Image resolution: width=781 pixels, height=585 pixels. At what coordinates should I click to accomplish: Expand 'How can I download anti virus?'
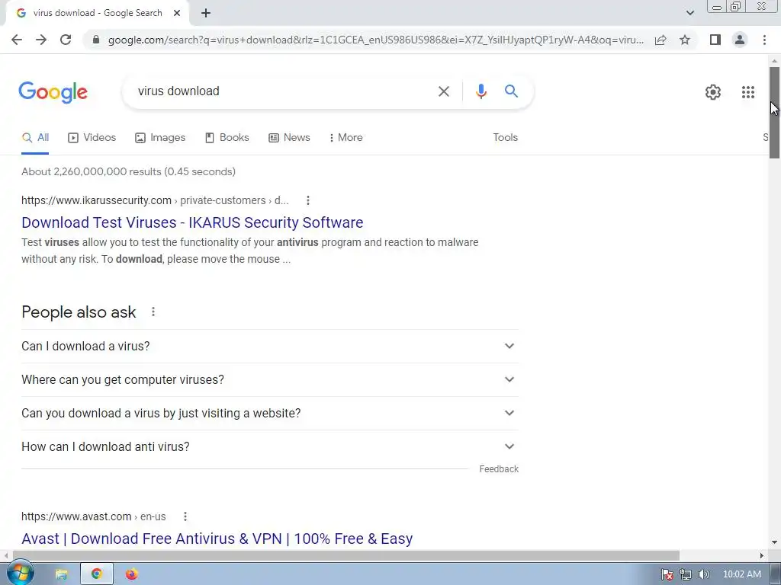[x=270, y=446]
